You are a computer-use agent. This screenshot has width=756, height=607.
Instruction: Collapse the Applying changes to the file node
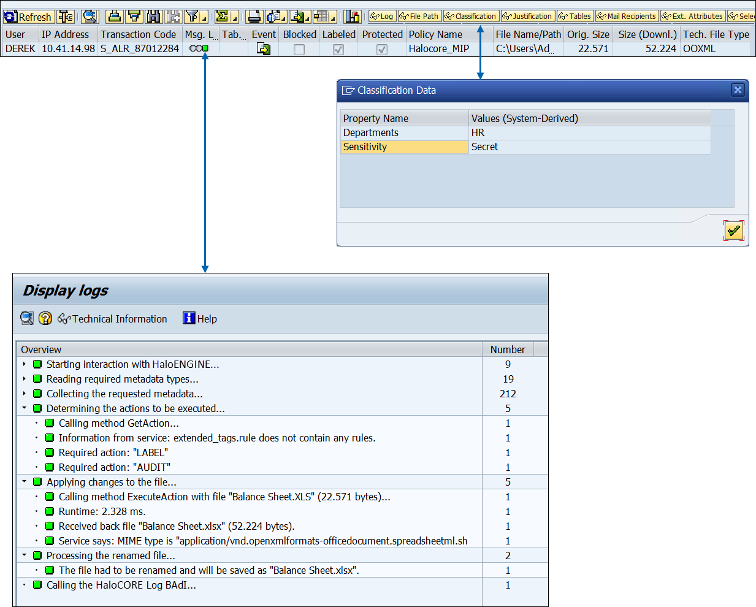tap(25, 482)
